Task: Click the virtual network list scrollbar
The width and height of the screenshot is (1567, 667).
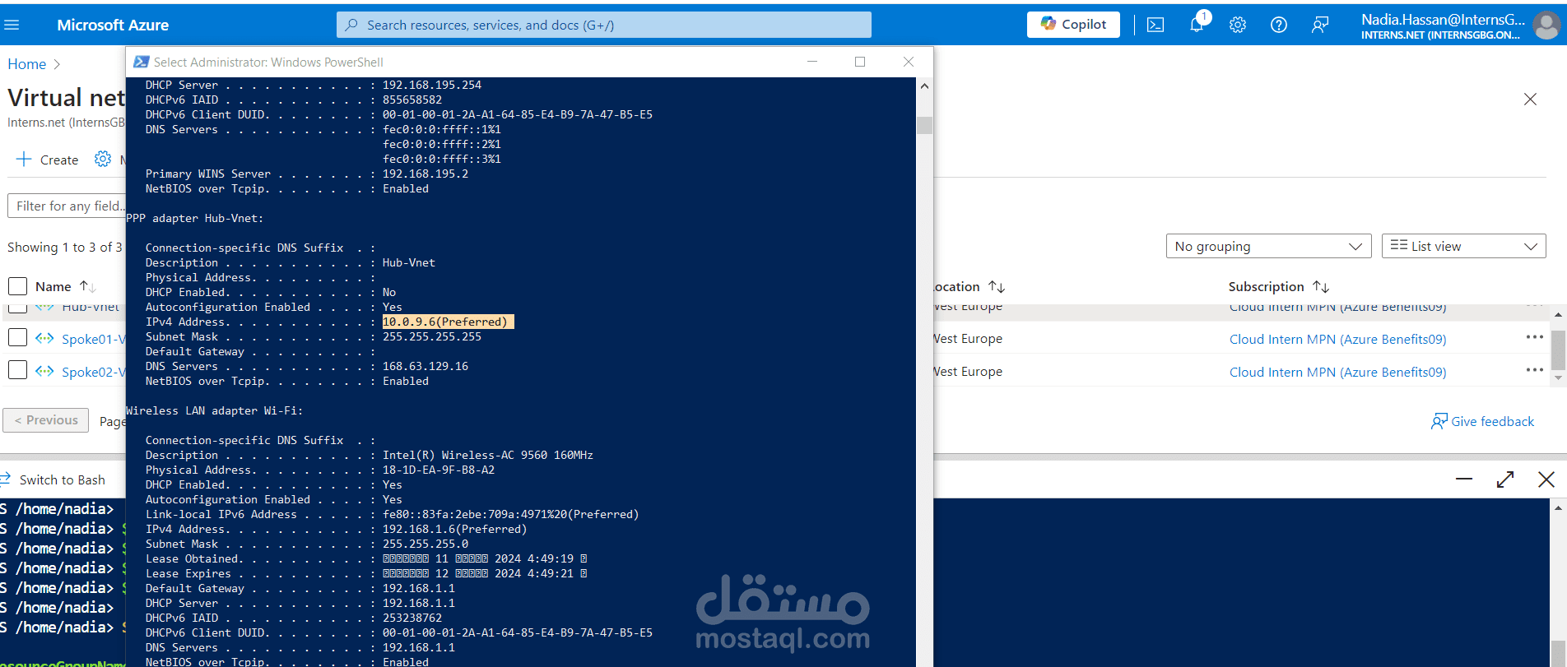Action: coord(1558,350)
